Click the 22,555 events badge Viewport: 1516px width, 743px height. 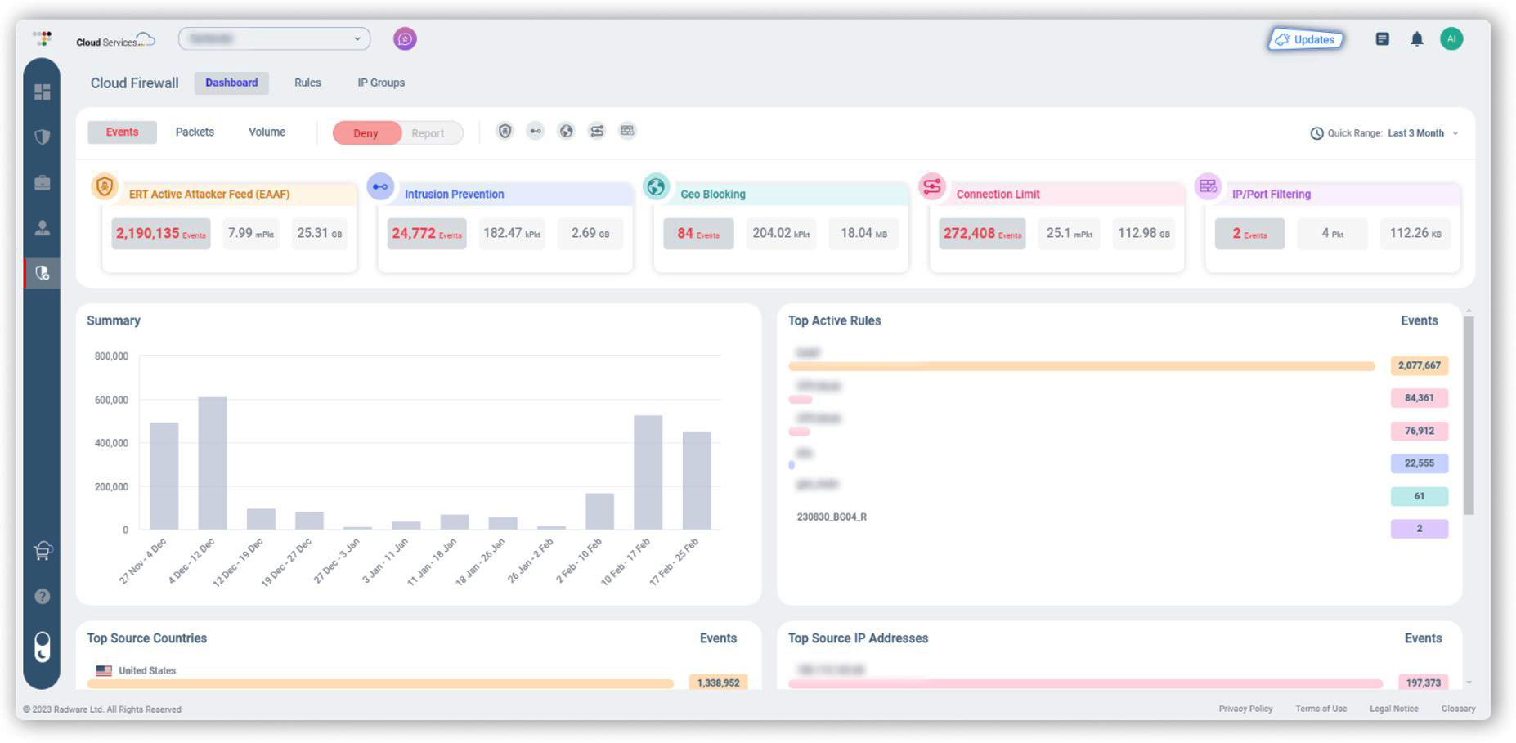[x=1419, y=463]
